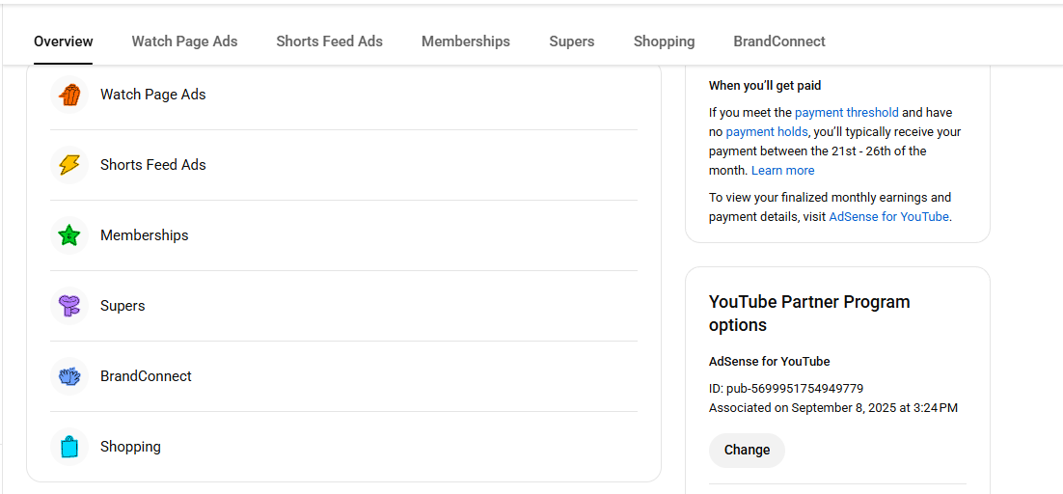This screenshot has height=494, width=1063.
Task: Select the Memberships row label in the list
Action: [x=145, y=235]
